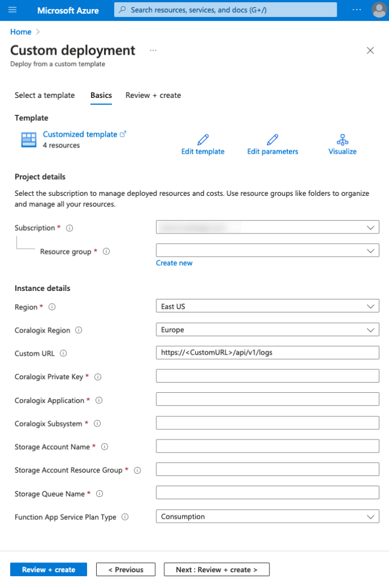The height and width of the screenshot is (583, 389).
Task: Show info tooltip for Subscription
Action: pos(69,228)
